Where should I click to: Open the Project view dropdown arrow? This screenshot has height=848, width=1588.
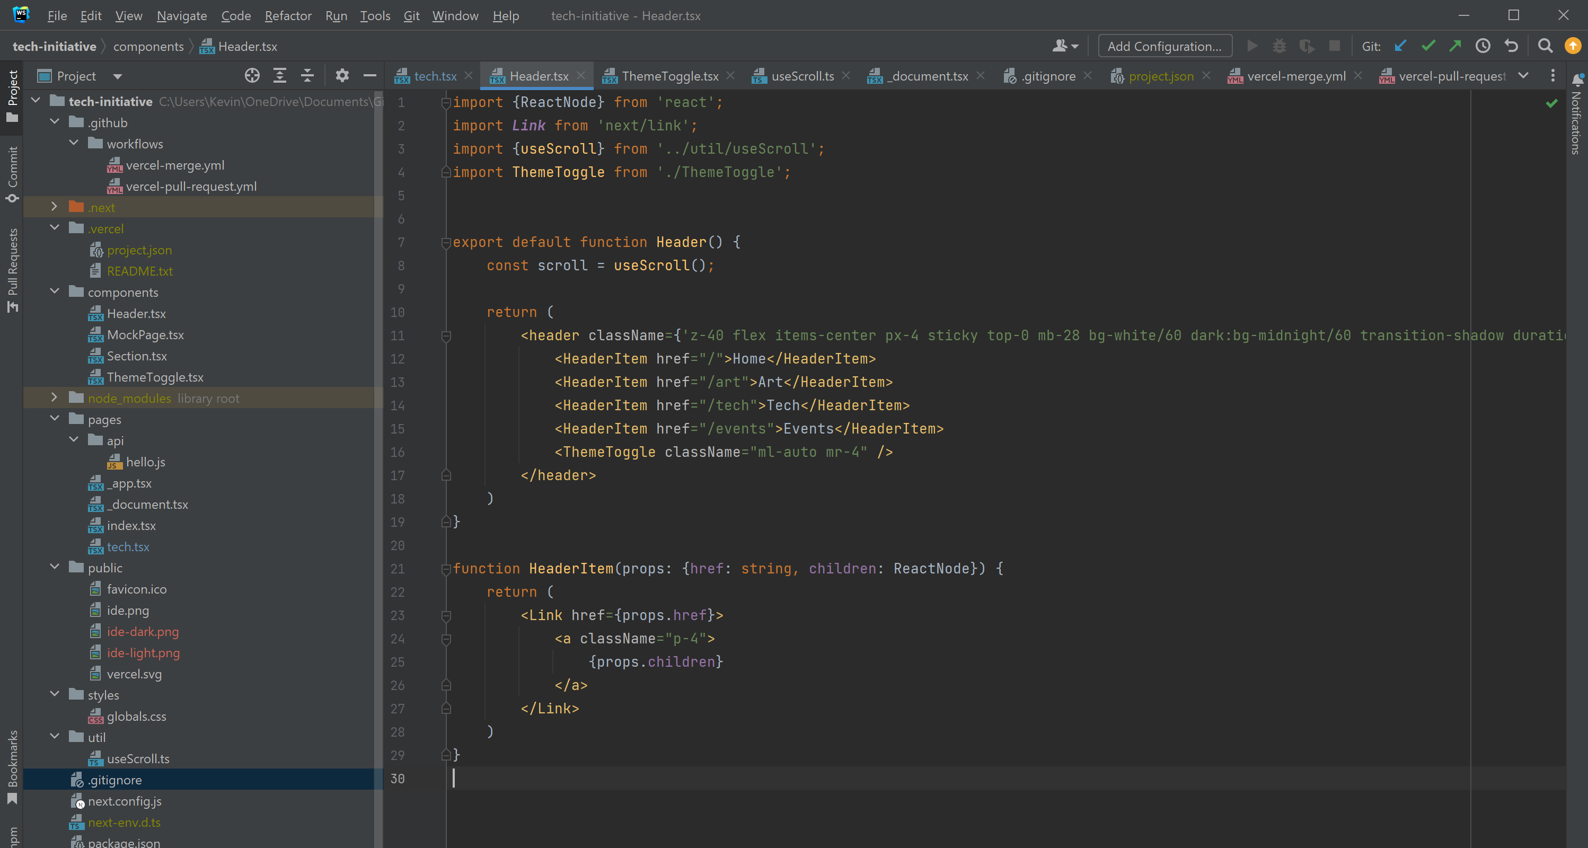(x=117, y=76)
